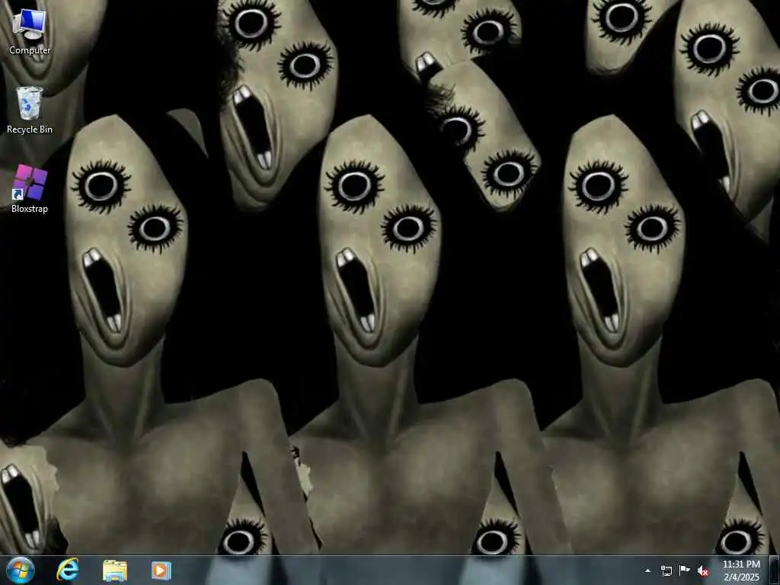Select the Computer desktop icon

point(30,31)
